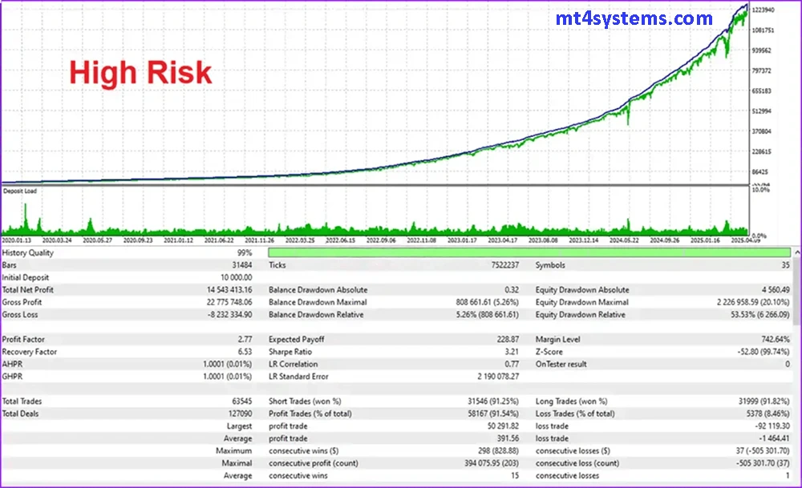The image size is (802, 488).
Task: Select the Ticks value 7522237
Action: (x=504, y=264)
